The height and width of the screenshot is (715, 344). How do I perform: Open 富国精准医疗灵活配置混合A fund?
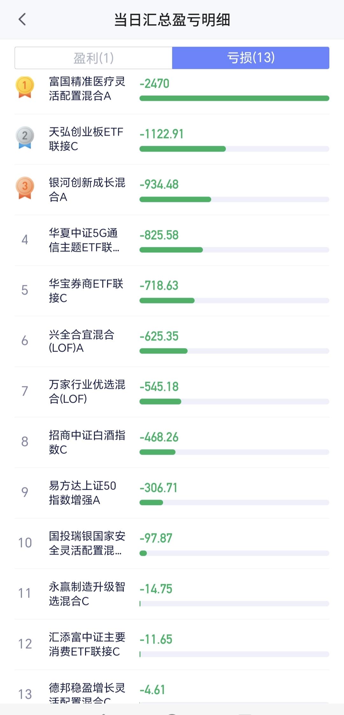pos(87,89)
